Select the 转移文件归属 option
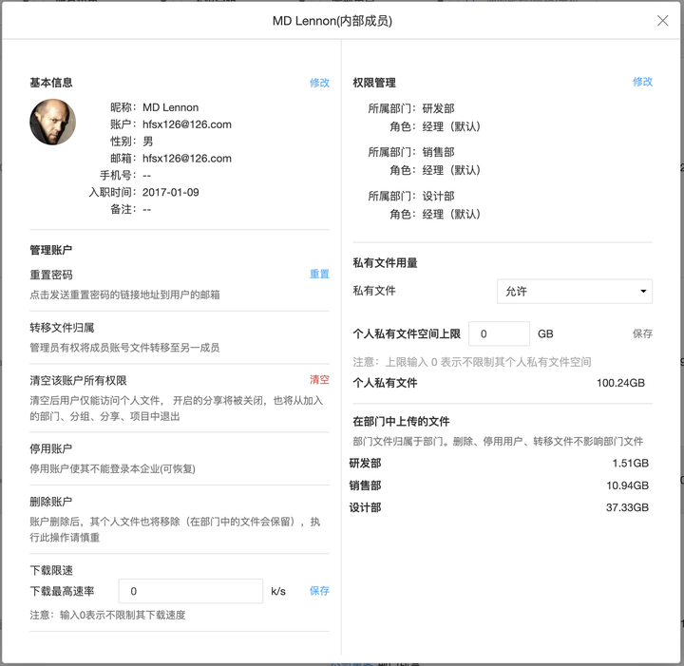 [x=62, y=328]
